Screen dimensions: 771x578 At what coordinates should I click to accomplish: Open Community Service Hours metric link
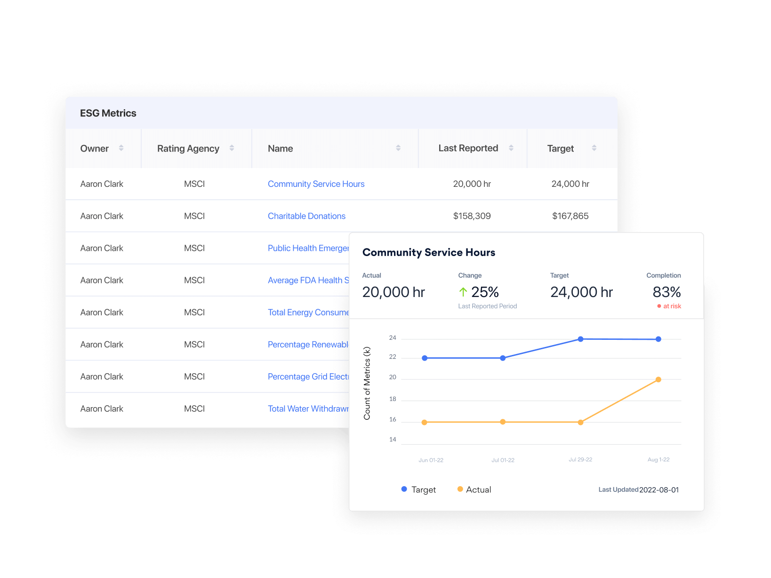tap(316, 184)
